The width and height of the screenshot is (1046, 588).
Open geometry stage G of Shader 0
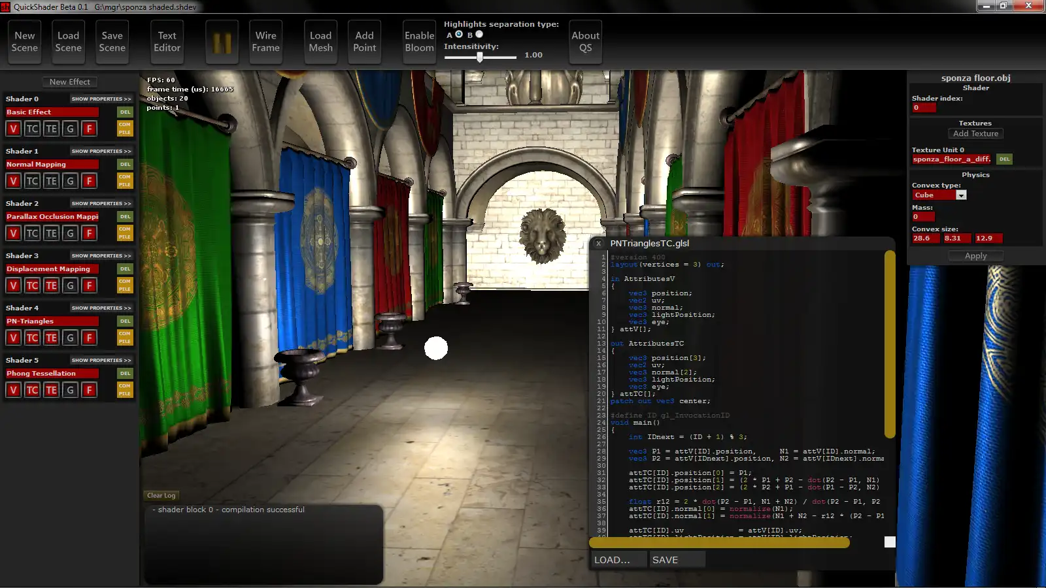click(70, 129)
